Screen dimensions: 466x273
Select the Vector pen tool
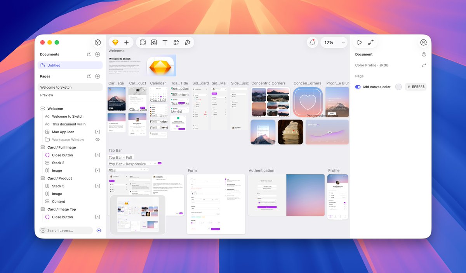pyautogui.click(x=187, y=42)
